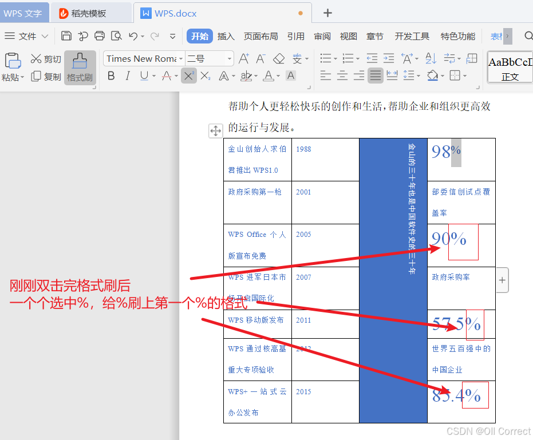This screenshot has height=440, width=533.
Task: Apply text highlight color
Action: click(x=246, y=76)
